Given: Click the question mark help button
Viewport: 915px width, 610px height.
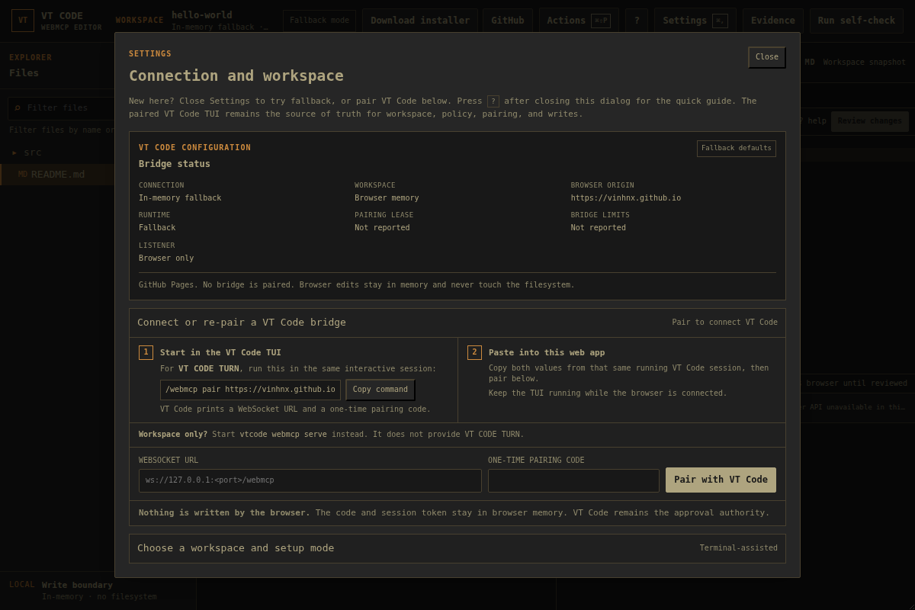Looking at the screenshot, I should [x=637, y=21].
